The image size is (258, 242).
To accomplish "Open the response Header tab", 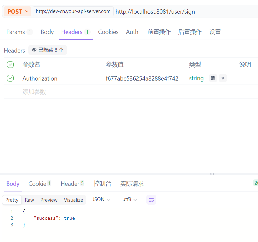I will tap(72, 183).
